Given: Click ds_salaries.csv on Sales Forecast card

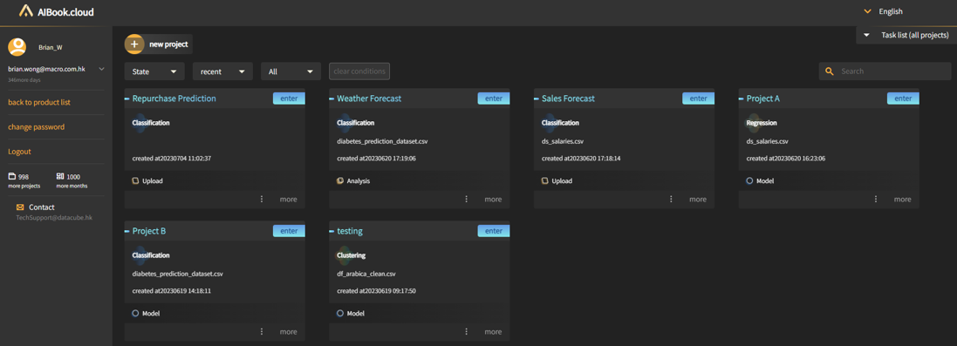Looking at the screenshot, I should (x=563, y=141).
